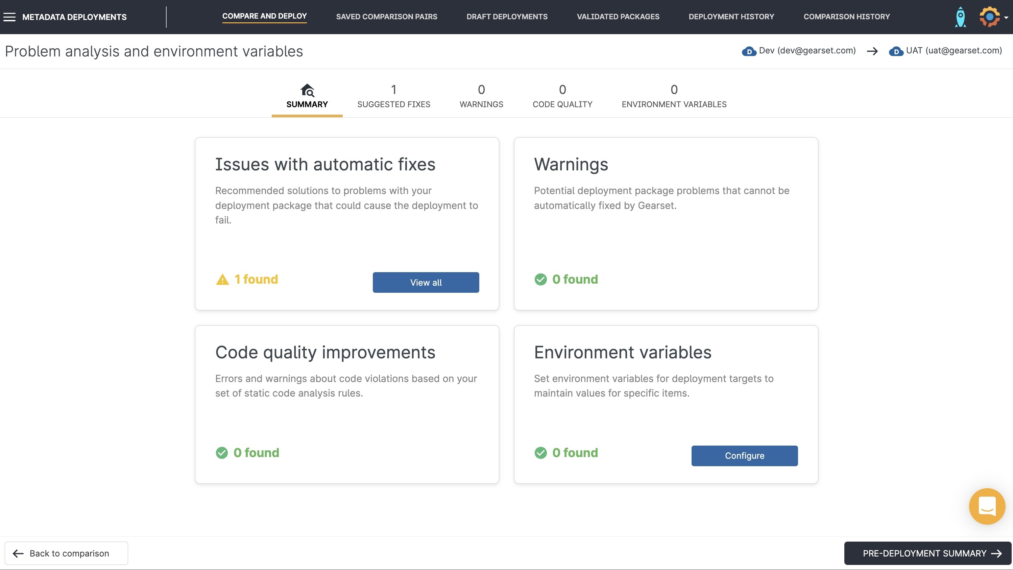View all issues with automatic fixes

tap(426, 282)
